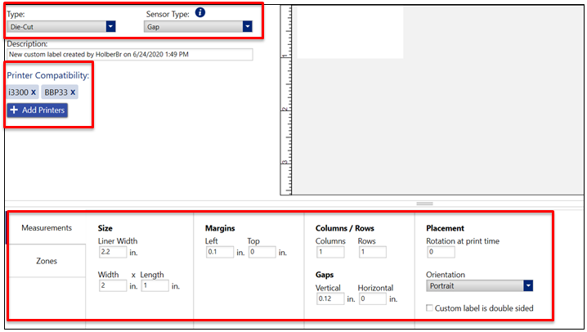The height and width of the screenshot is (332, 587).
Task: Expand the Orientation dropdown set to Portrait
Action: [x=479, y=286]
